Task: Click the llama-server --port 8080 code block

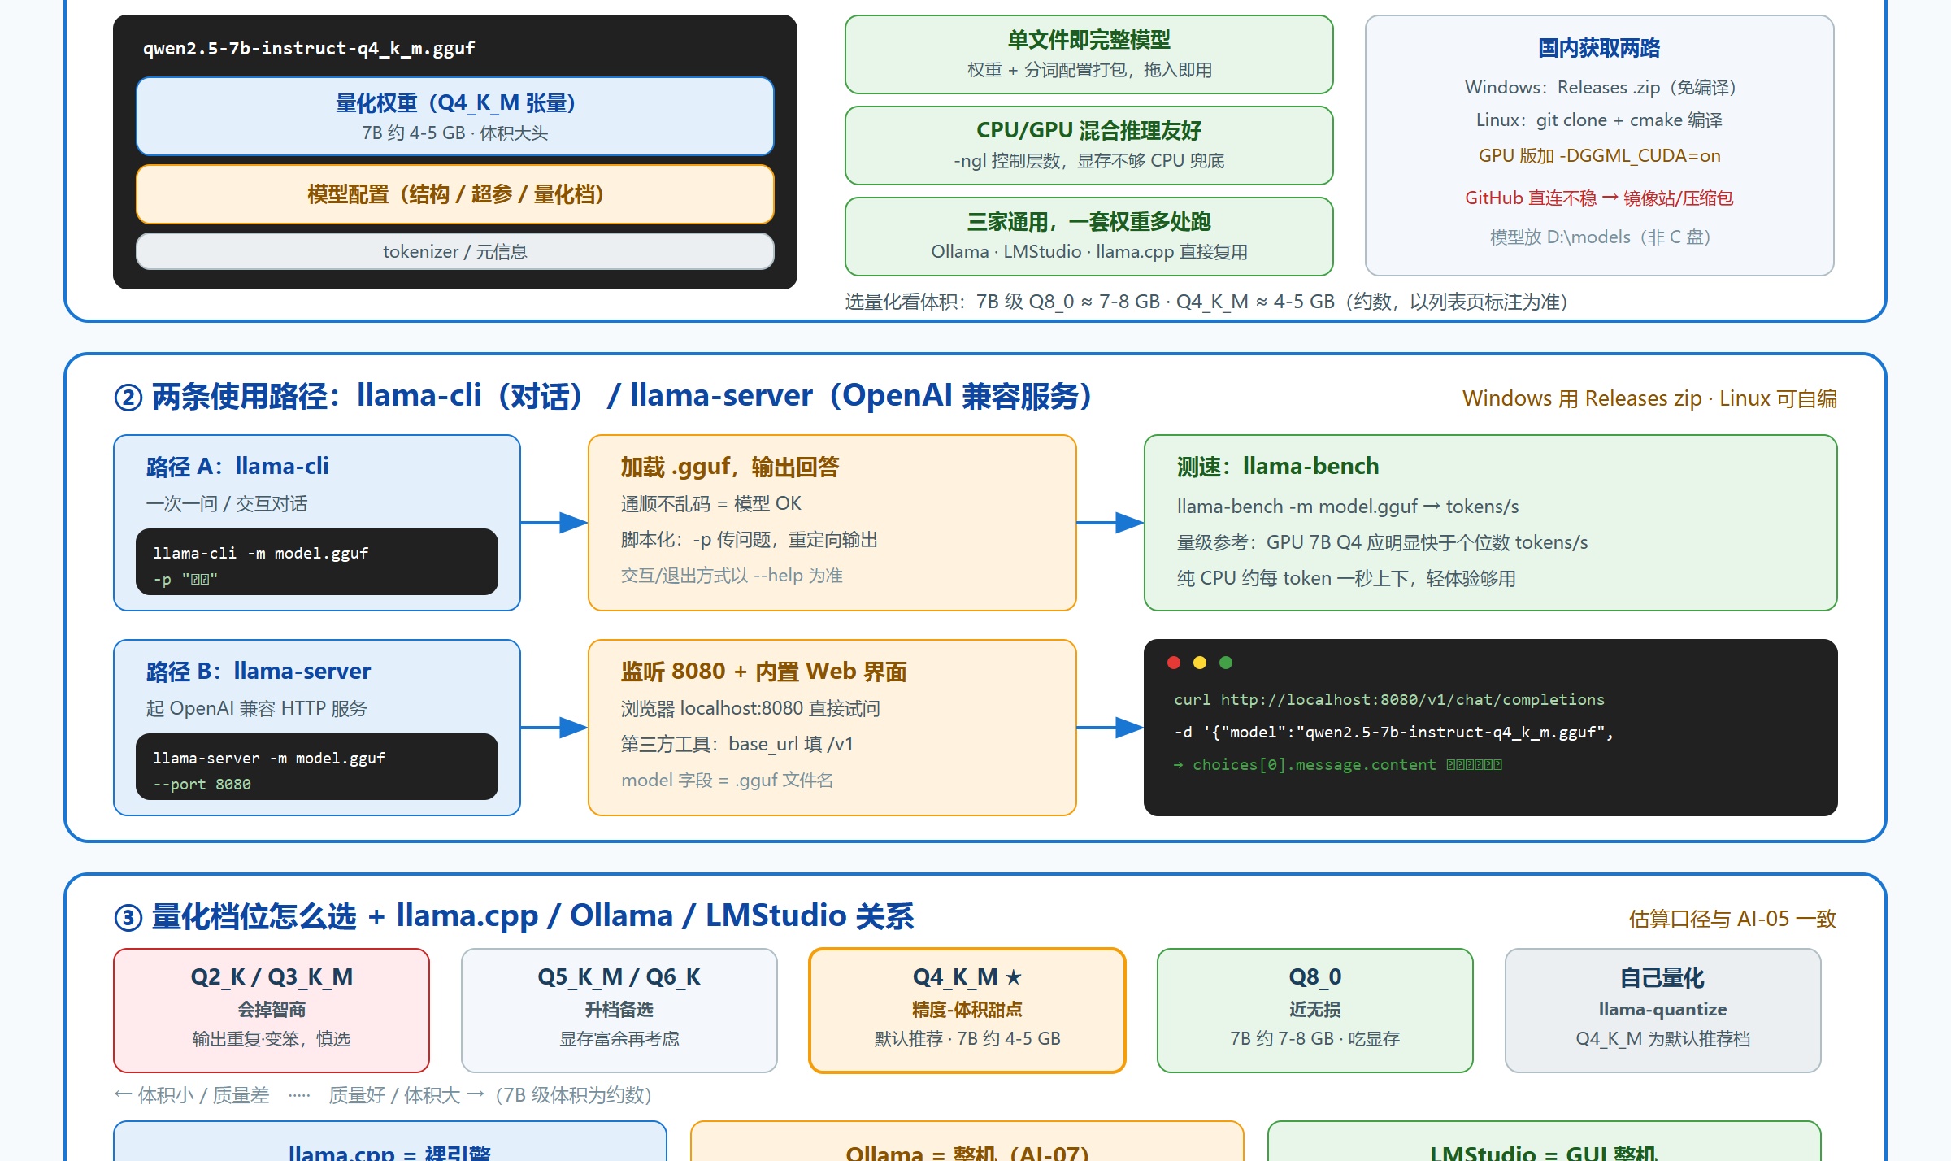Action: pos(317,767)
